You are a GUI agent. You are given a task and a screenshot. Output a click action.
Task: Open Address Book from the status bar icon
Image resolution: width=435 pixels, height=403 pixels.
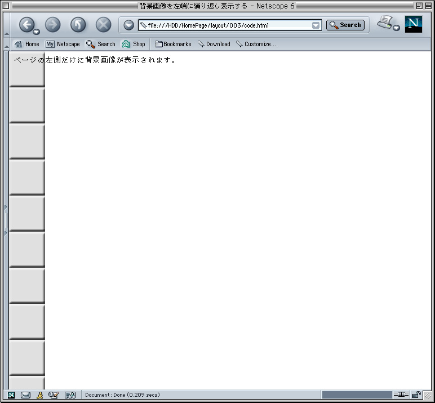(70, 395)
